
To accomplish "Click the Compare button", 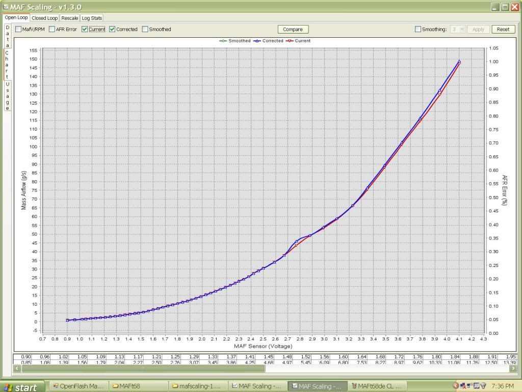I will (293, 30).
